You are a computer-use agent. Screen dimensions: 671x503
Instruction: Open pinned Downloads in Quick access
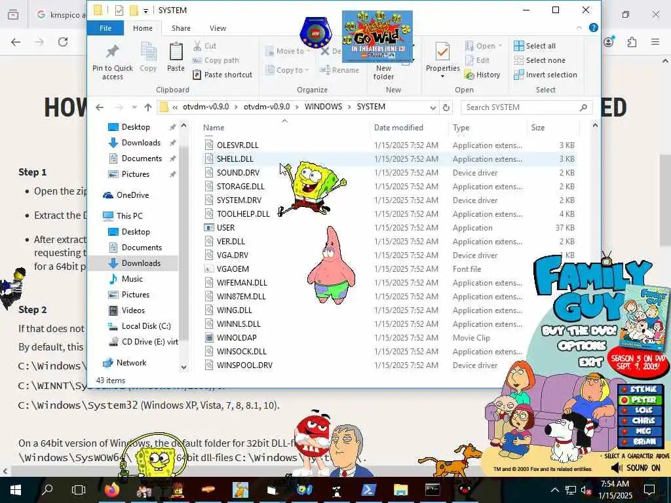[x=142, y=142]
